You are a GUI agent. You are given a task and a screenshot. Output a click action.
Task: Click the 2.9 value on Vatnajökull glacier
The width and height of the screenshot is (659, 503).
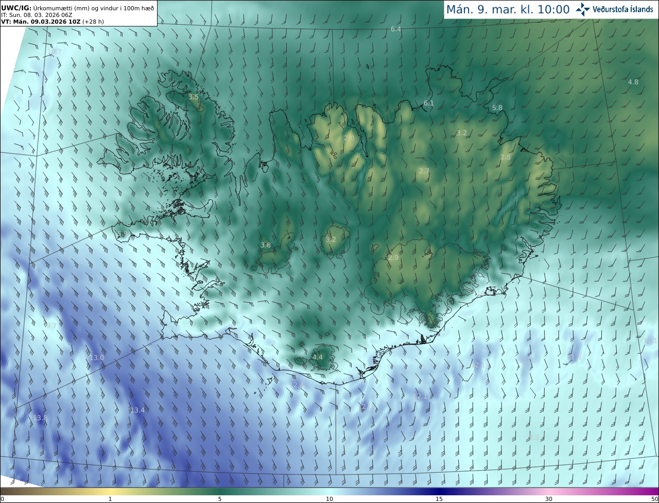[393, 257]
